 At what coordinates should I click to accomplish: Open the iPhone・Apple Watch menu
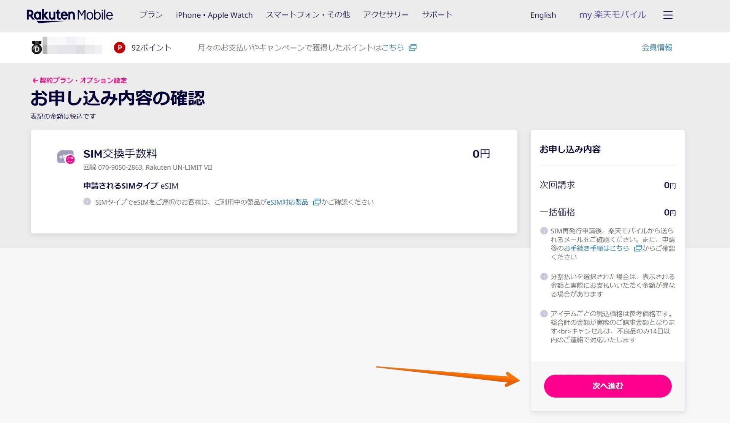[x=214, y=15]
